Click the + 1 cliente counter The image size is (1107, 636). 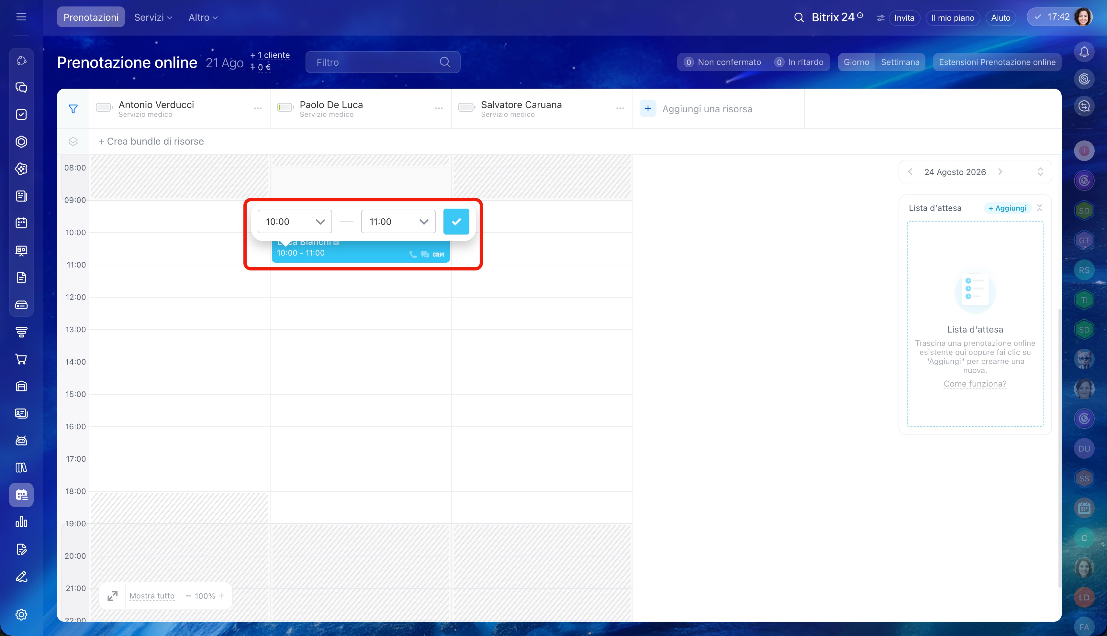click(270, 55)
